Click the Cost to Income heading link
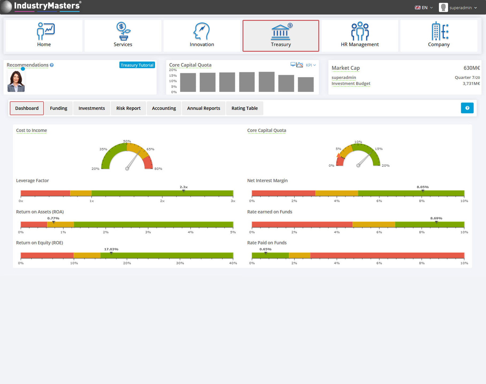 (32, 130)
